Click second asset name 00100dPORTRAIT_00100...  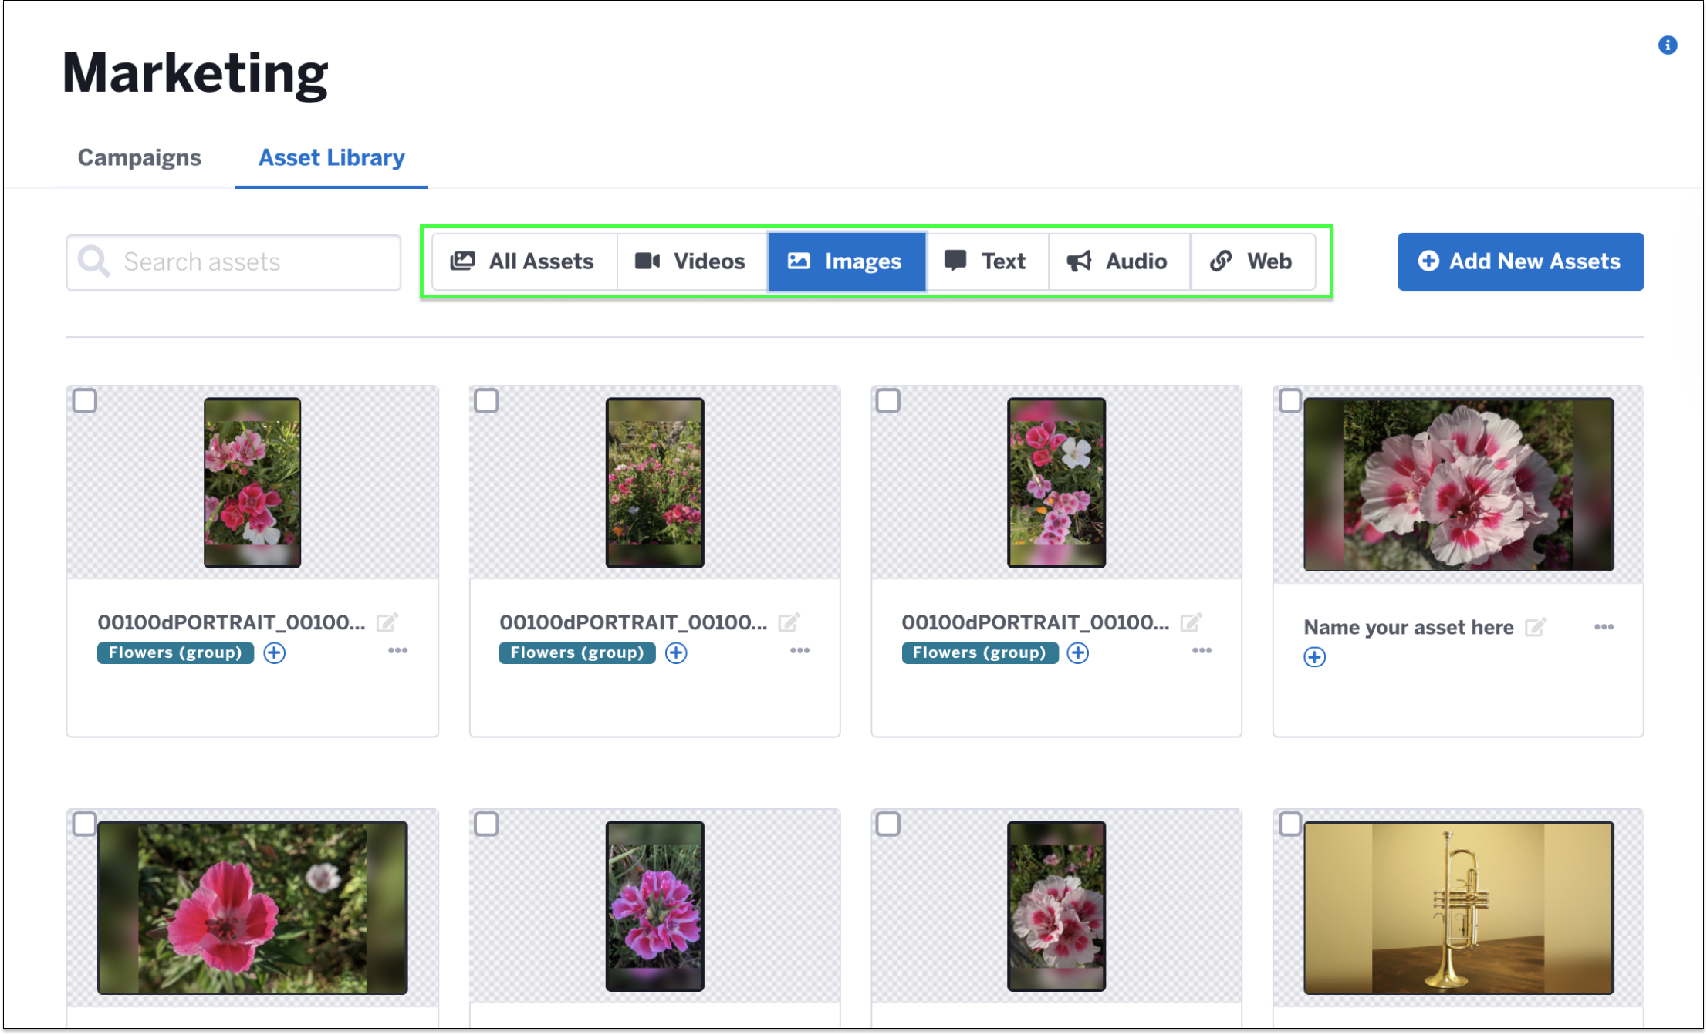coord(634,622)
